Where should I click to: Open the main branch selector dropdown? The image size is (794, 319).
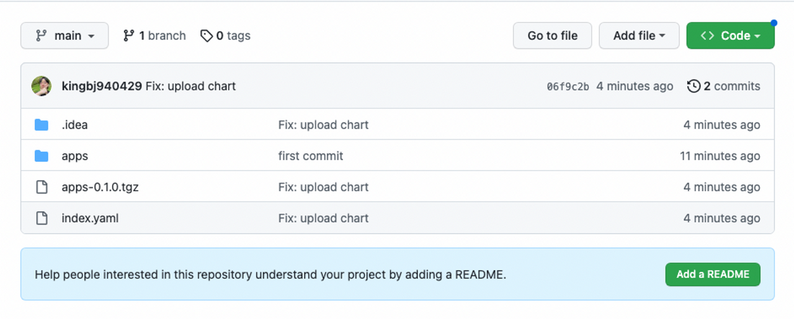point(65,35)
